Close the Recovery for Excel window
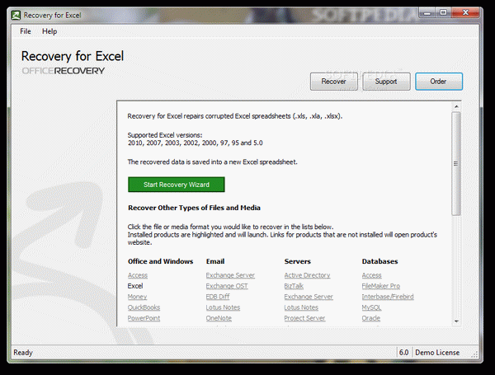 pyautogui.click(x=465, y=12)
